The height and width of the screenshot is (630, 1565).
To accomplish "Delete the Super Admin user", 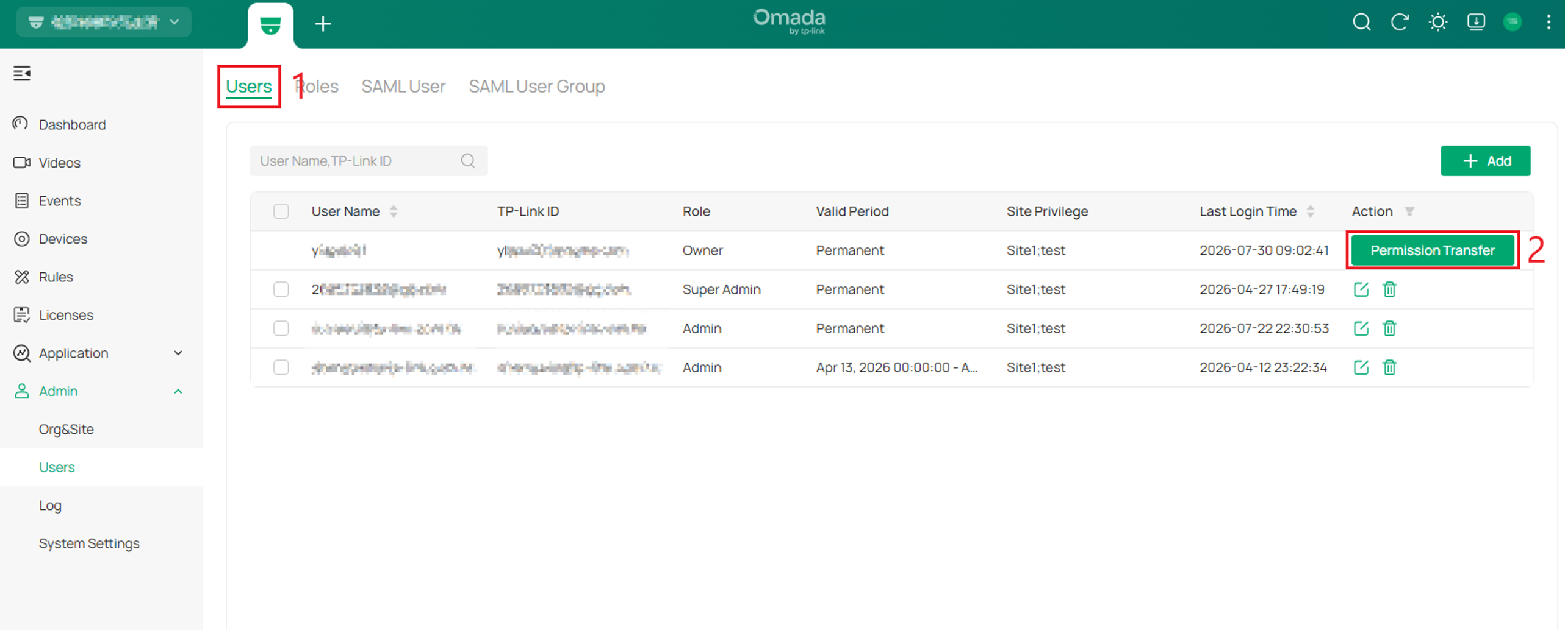I will pos(1389,289).
